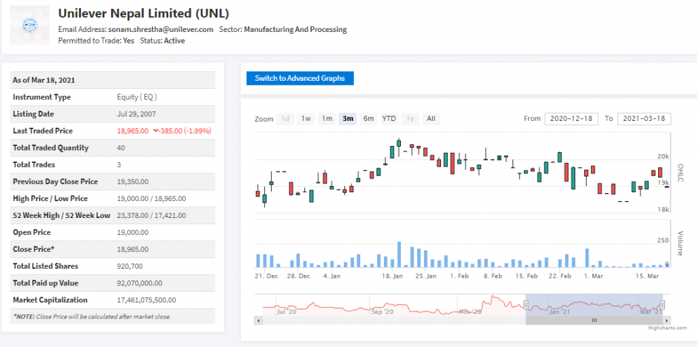
Task: Click Total Paid up Value 92,070,000.00
Action: click(x=140, y=283)
